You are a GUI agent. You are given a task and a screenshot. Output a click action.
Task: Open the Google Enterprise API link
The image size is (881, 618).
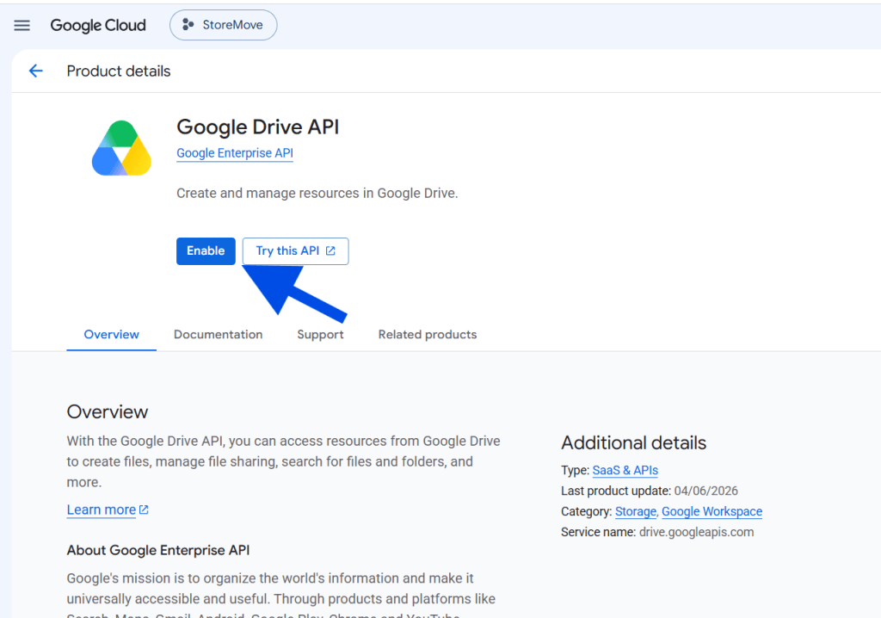(235, 153)
